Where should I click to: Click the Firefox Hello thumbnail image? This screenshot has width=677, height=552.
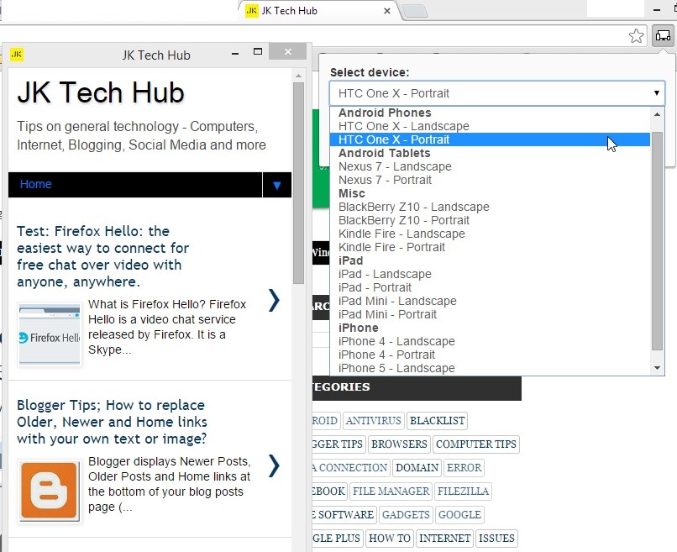pyautogui.click(x=50, y=334)
